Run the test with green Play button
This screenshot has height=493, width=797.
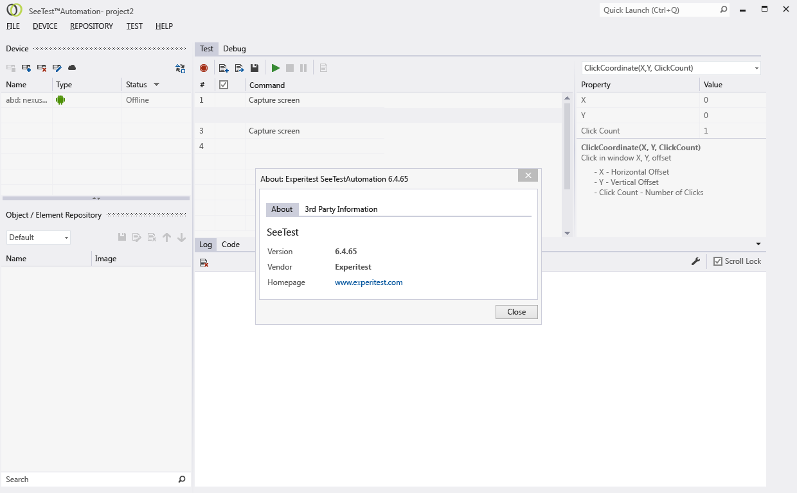coord(276,68)
